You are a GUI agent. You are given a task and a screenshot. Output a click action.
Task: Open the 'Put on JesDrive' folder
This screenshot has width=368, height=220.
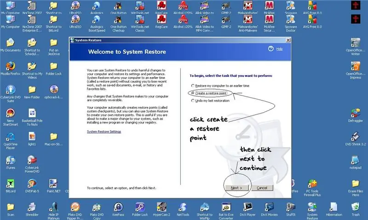pos(54,43)
